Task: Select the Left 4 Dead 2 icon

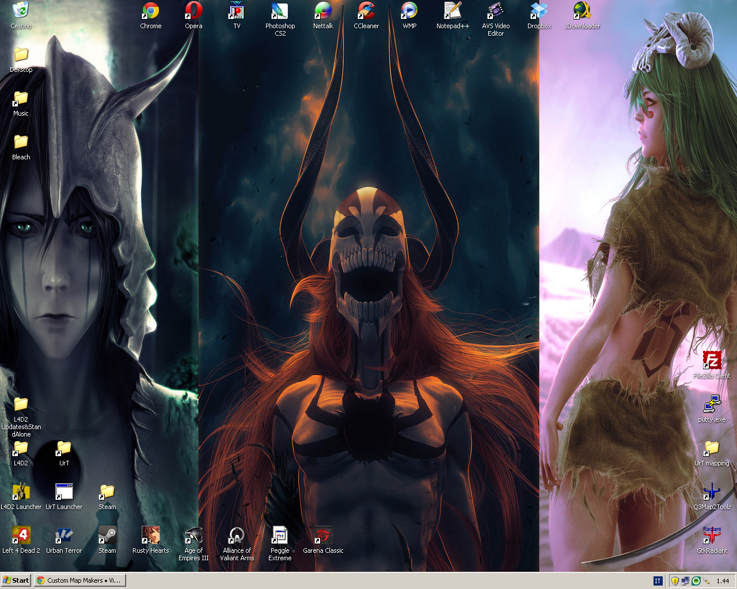Action: [x=21, y=536]
